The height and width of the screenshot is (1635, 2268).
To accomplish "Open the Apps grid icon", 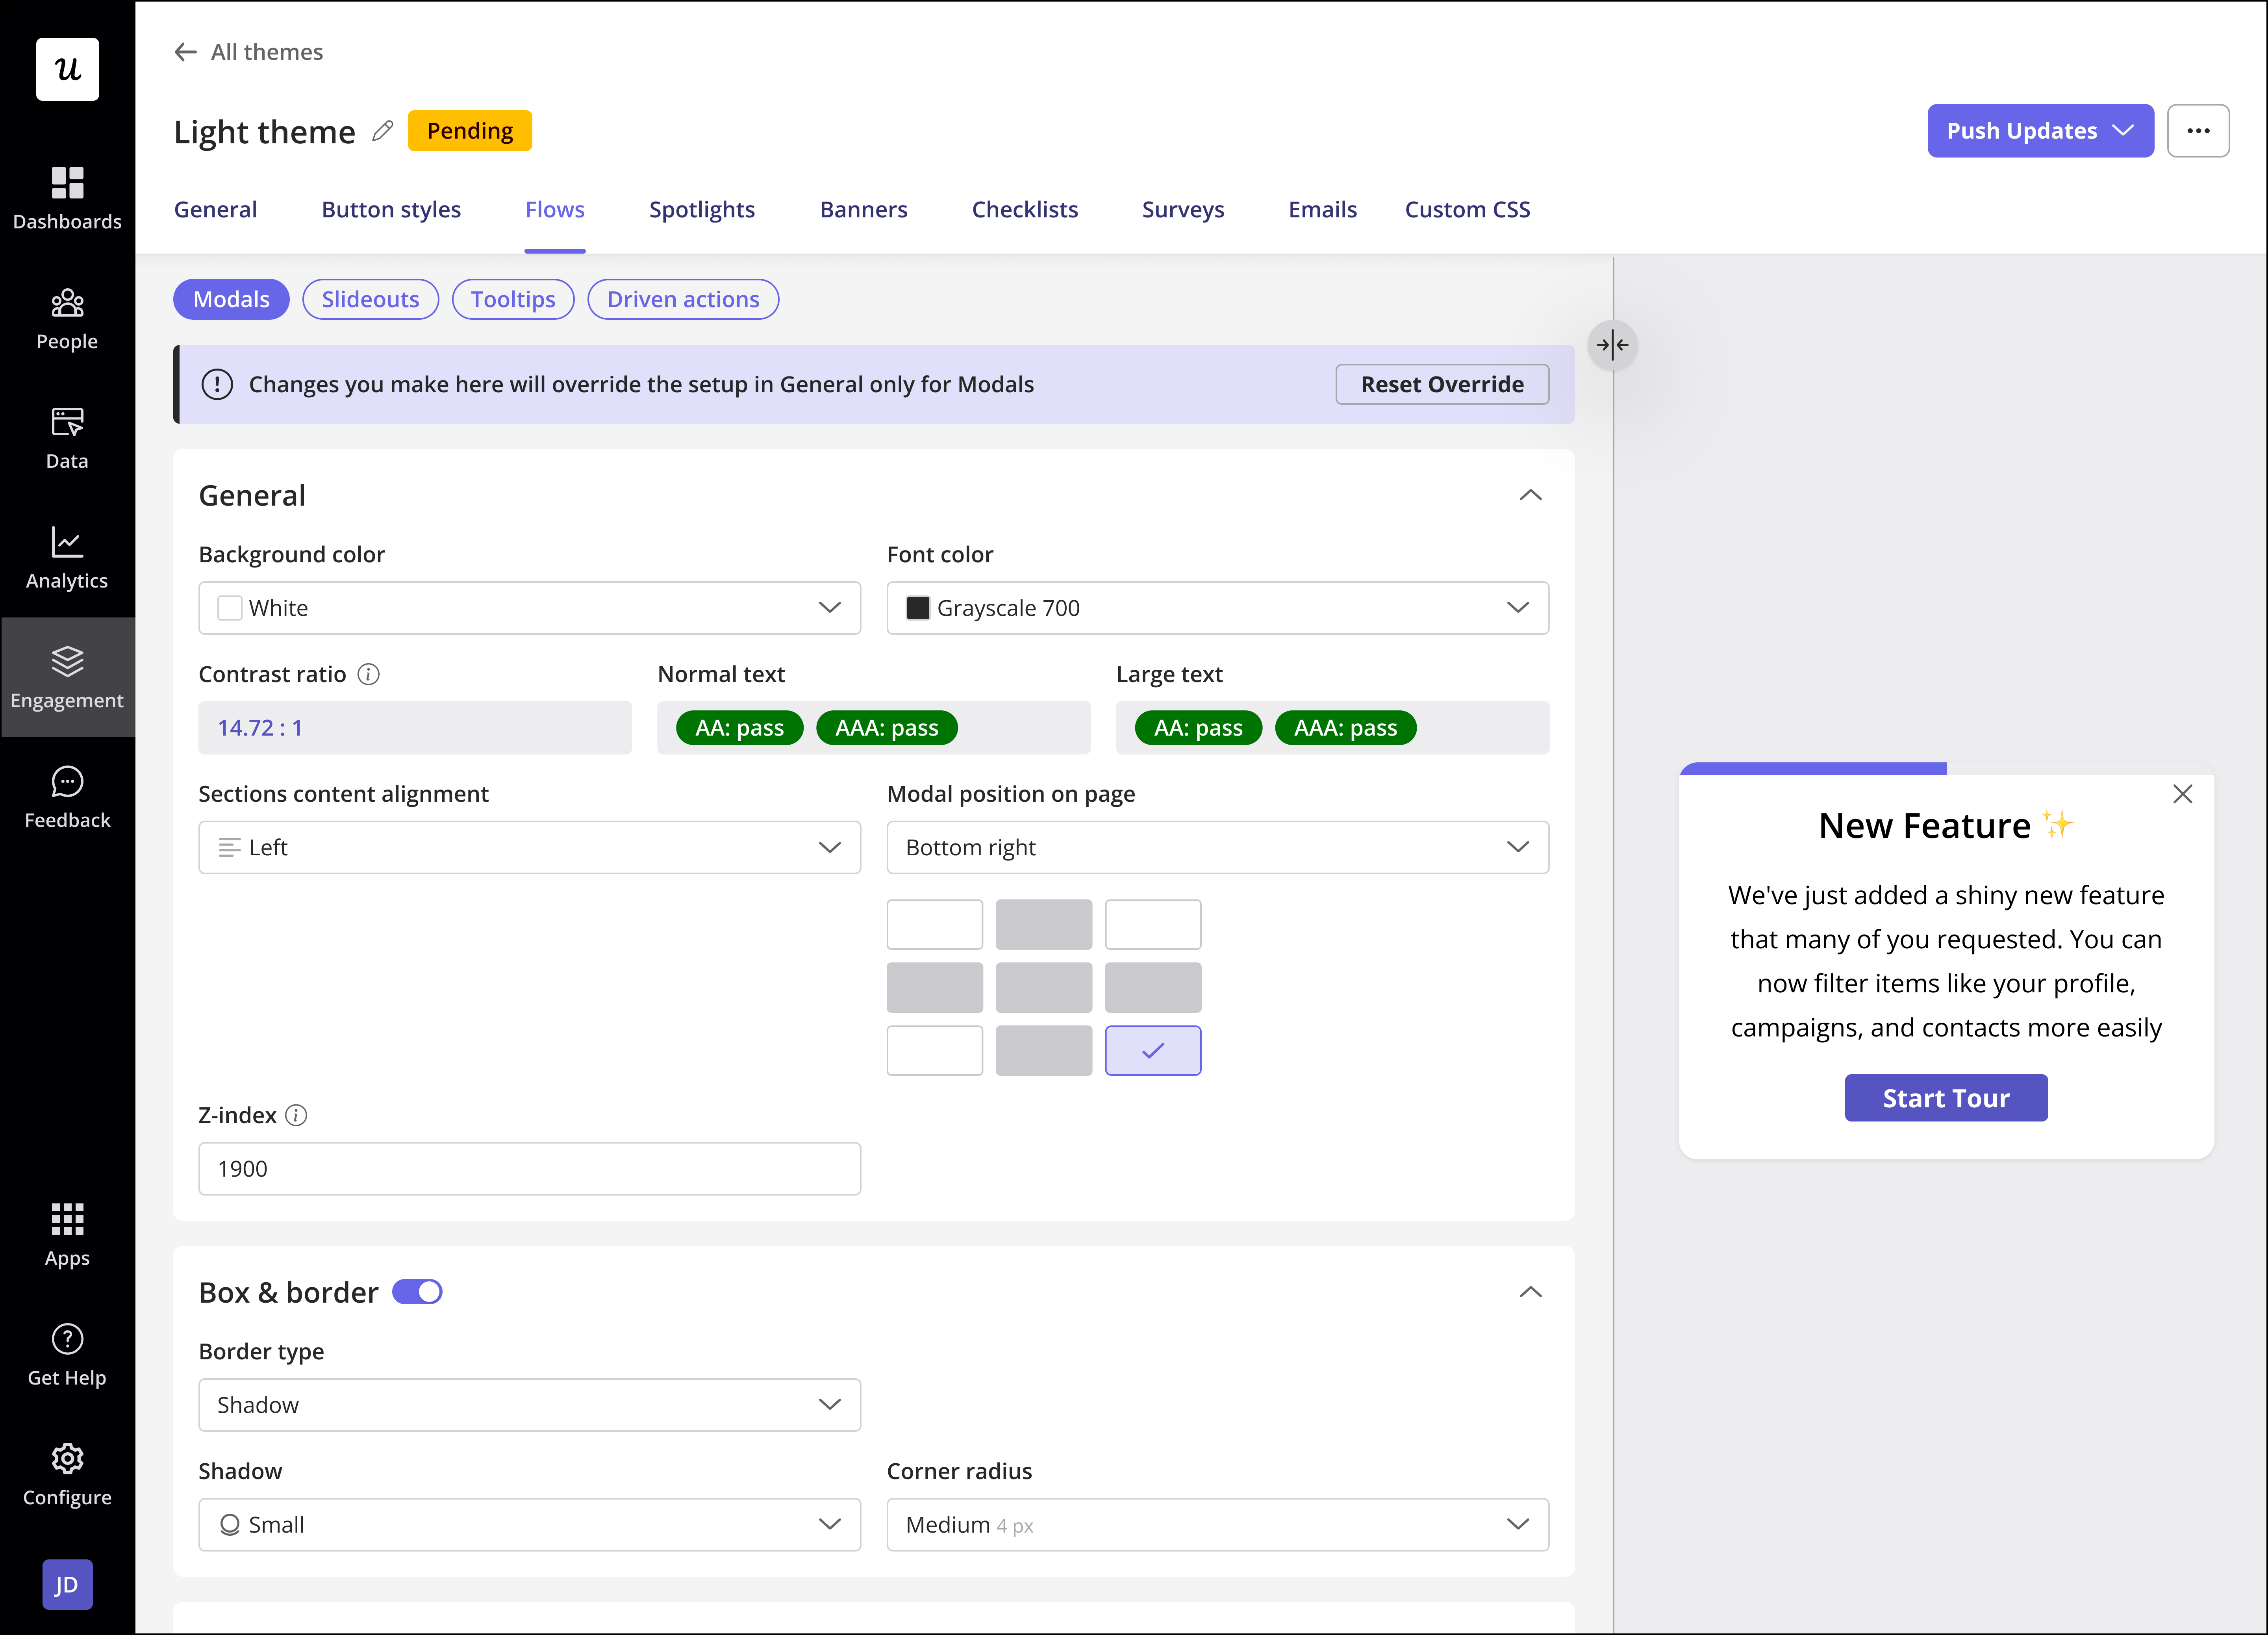I will (67, 1219).
